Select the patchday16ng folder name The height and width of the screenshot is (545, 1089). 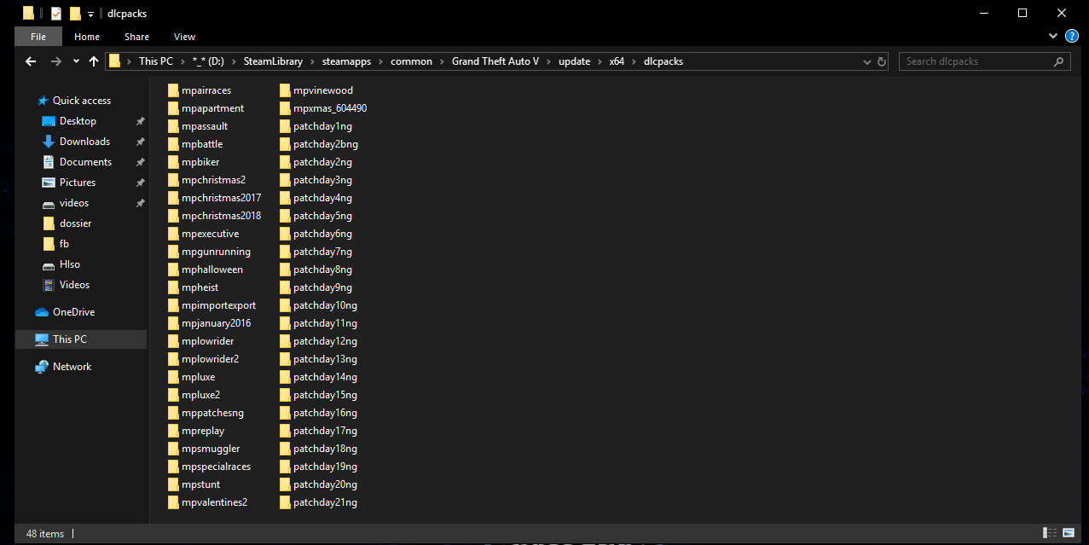[x=325, y=413]
